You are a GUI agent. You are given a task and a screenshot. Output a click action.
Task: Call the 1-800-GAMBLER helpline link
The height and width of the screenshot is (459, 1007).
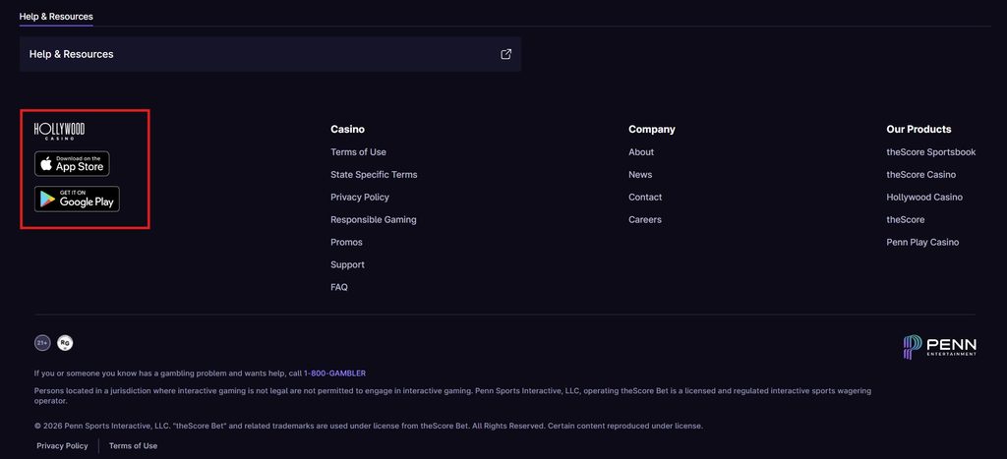pyautogui.click(x=334, y=373)
